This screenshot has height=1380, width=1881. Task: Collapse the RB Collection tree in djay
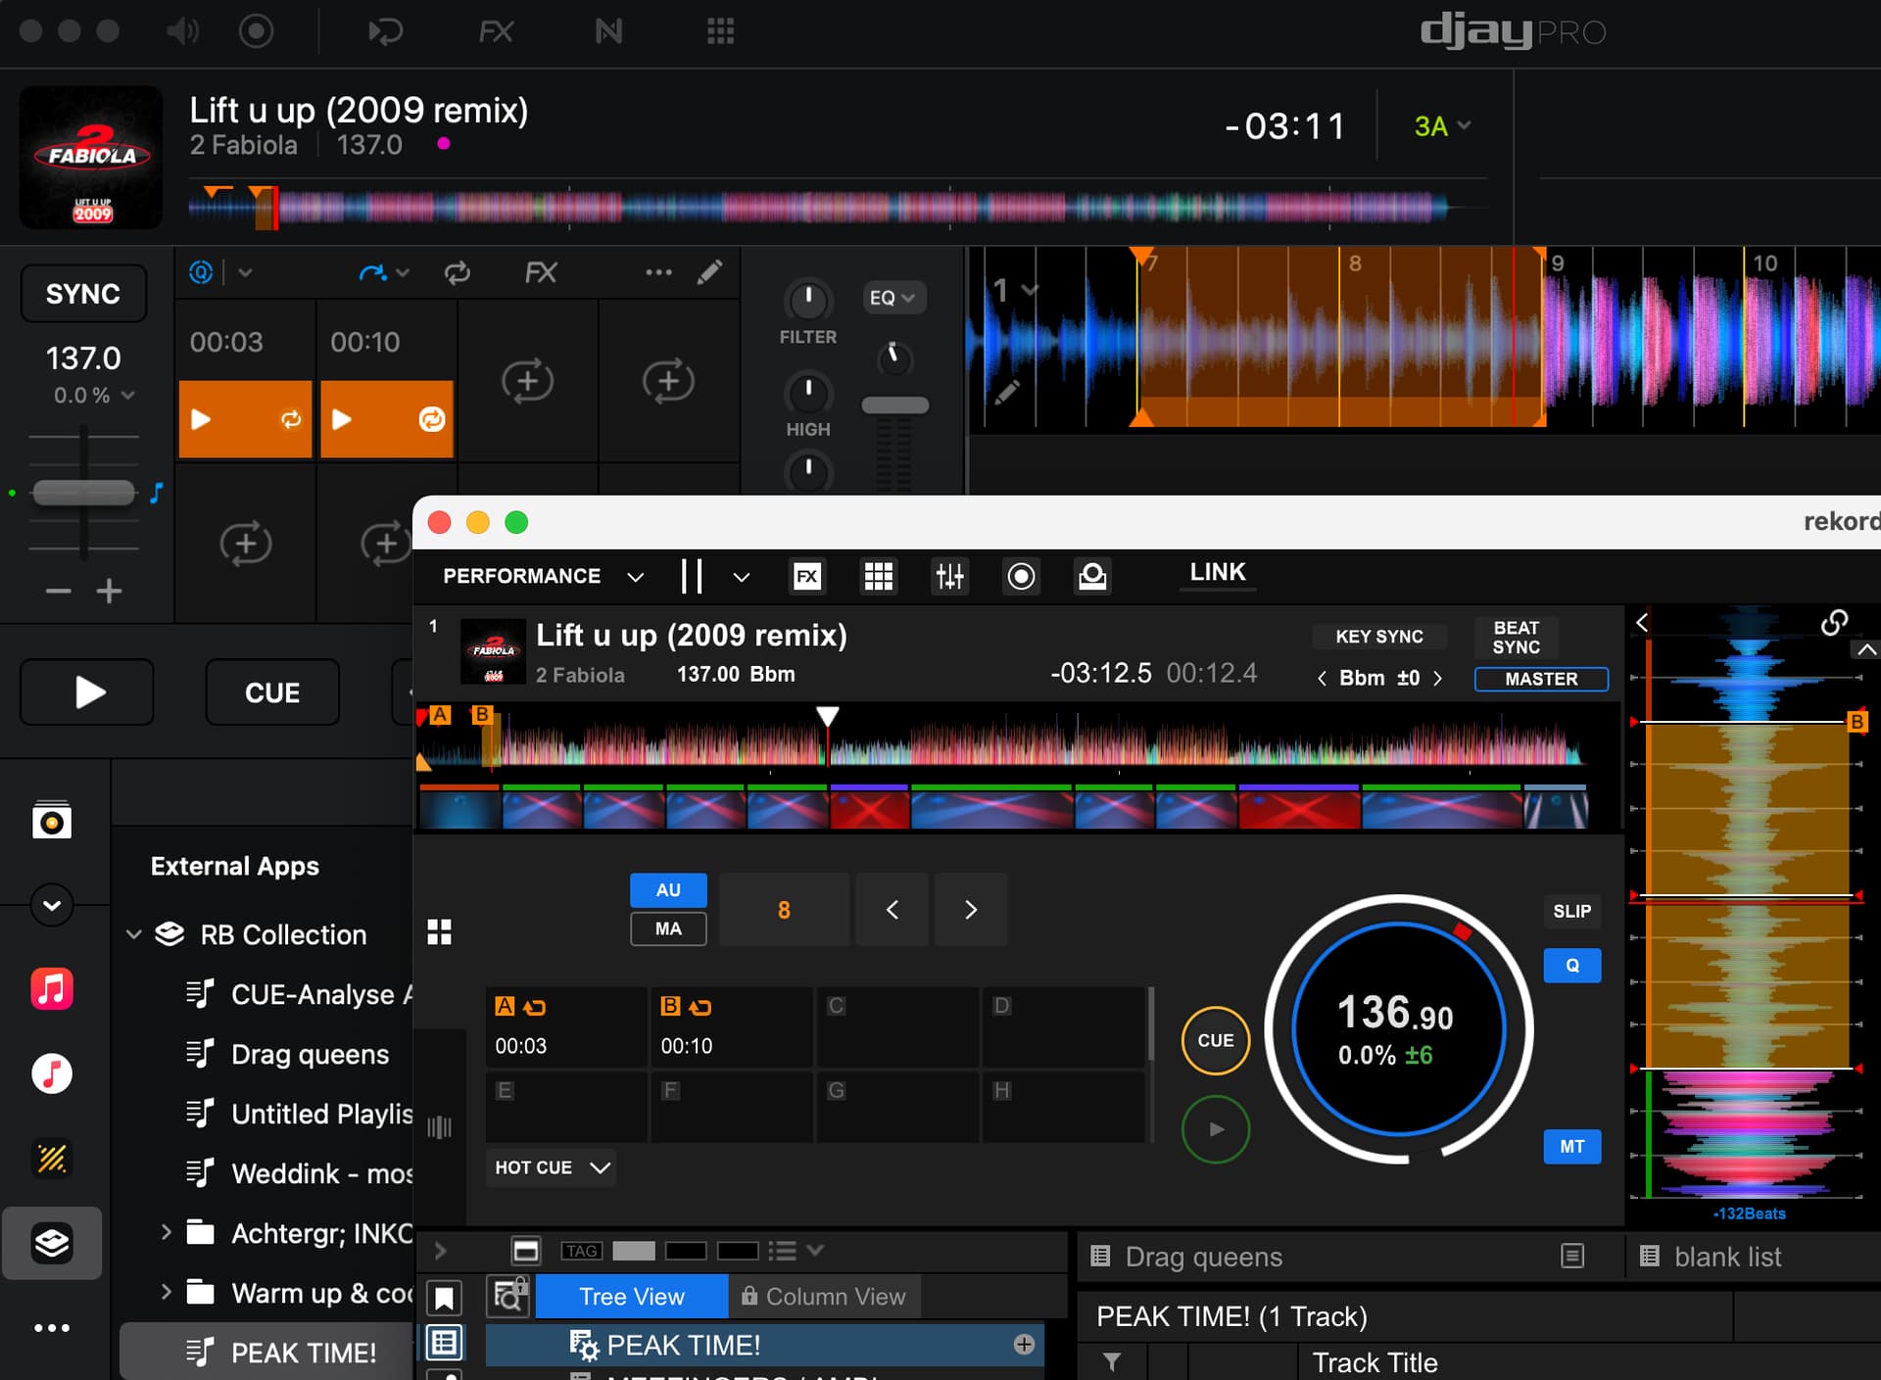(134, 934)
